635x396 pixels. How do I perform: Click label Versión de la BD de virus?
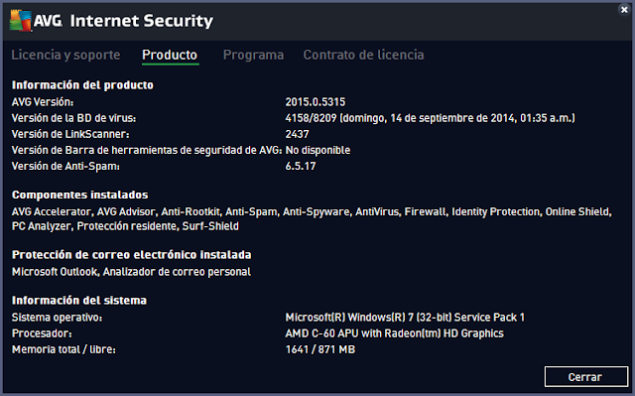73,118
